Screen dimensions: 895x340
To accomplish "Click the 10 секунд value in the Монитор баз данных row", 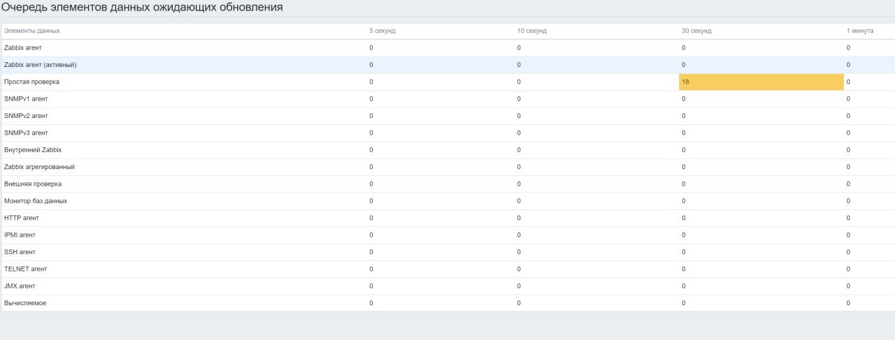I will pos(519,201).
